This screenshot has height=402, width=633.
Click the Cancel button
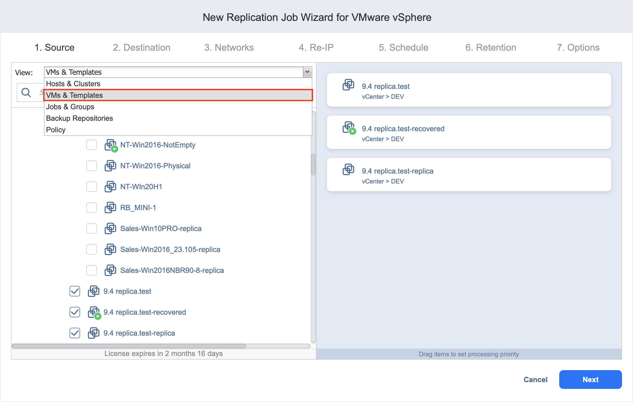pos(535,380)
